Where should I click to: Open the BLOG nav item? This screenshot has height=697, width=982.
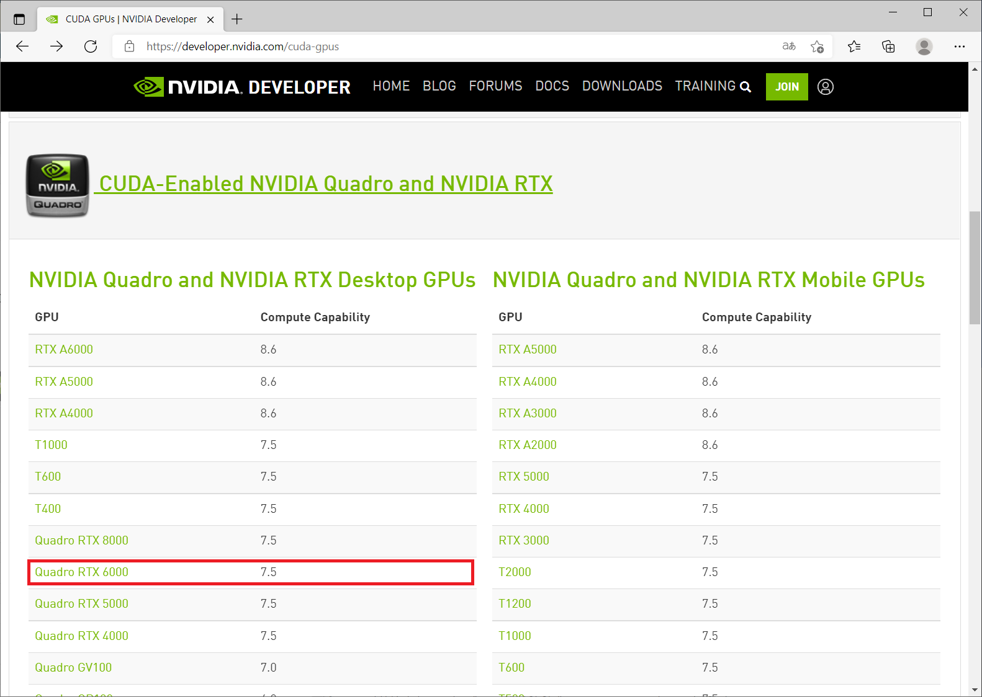[439, 86]
